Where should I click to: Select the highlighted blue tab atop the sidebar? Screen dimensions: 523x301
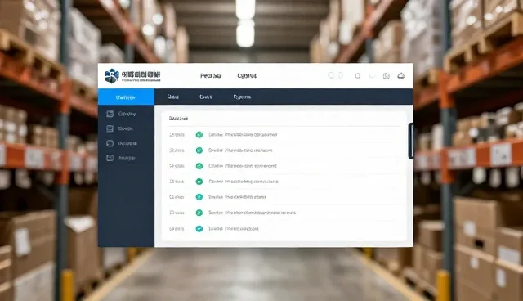tap(126, 97)
